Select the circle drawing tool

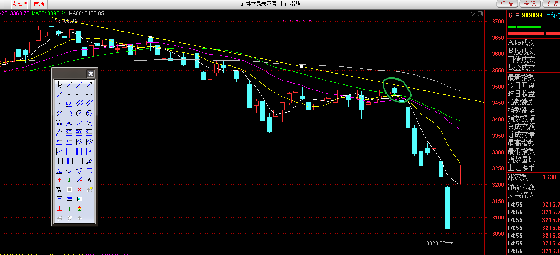coord(79,113)
